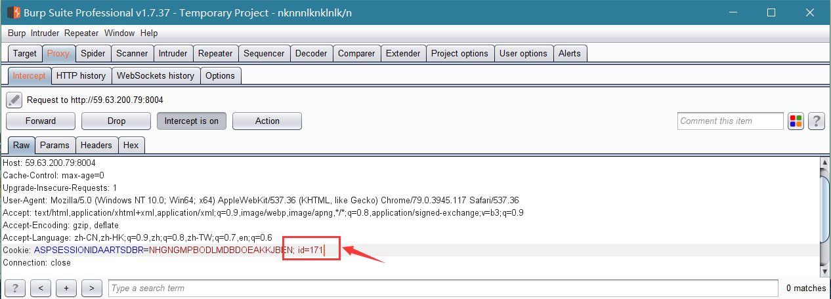831x299 pixels.
Task: Click the request pane vertical scrollbar
Action: click(x=825, y=217)
